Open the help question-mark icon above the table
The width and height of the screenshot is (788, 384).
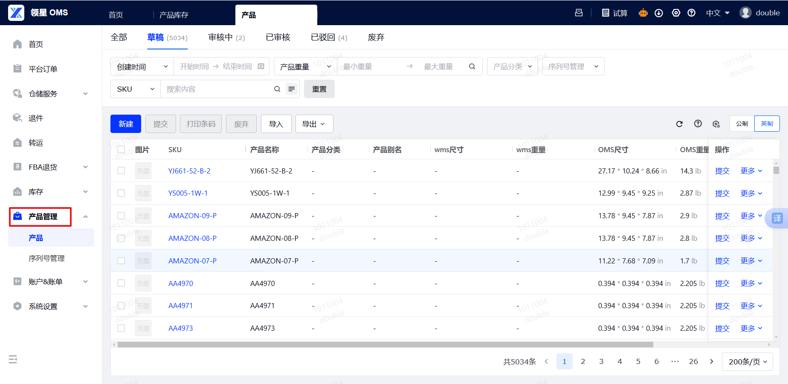698,124
